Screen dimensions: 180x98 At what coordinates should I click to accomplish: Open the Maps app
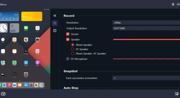point(3,63)
